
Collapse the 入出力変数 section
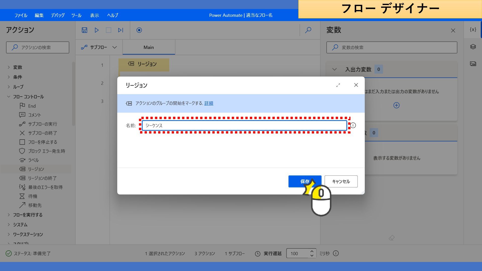[x=334, y=69]
